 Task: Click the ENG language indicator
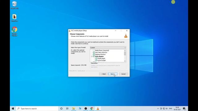click(170, 109)
